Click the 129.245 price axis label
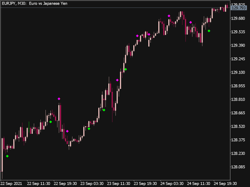Viewport: 250px width, 187px height. [238, 59]
